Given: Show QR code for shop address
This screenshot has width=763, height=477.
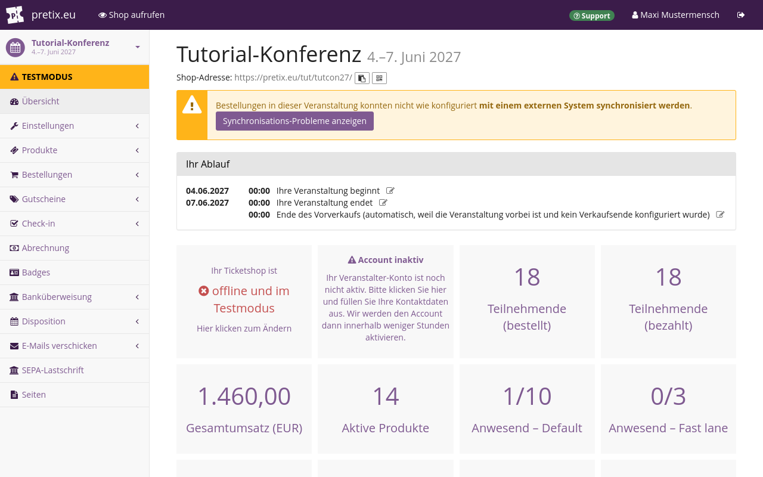Looking at the screenshot, I should (379, 78).
